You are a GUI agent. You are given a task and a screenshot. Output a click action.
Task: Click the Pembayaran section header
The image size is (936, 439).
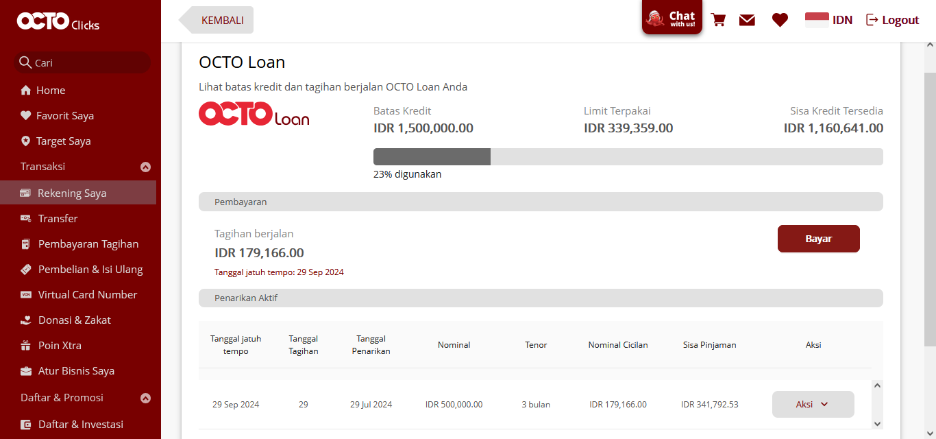541,202
